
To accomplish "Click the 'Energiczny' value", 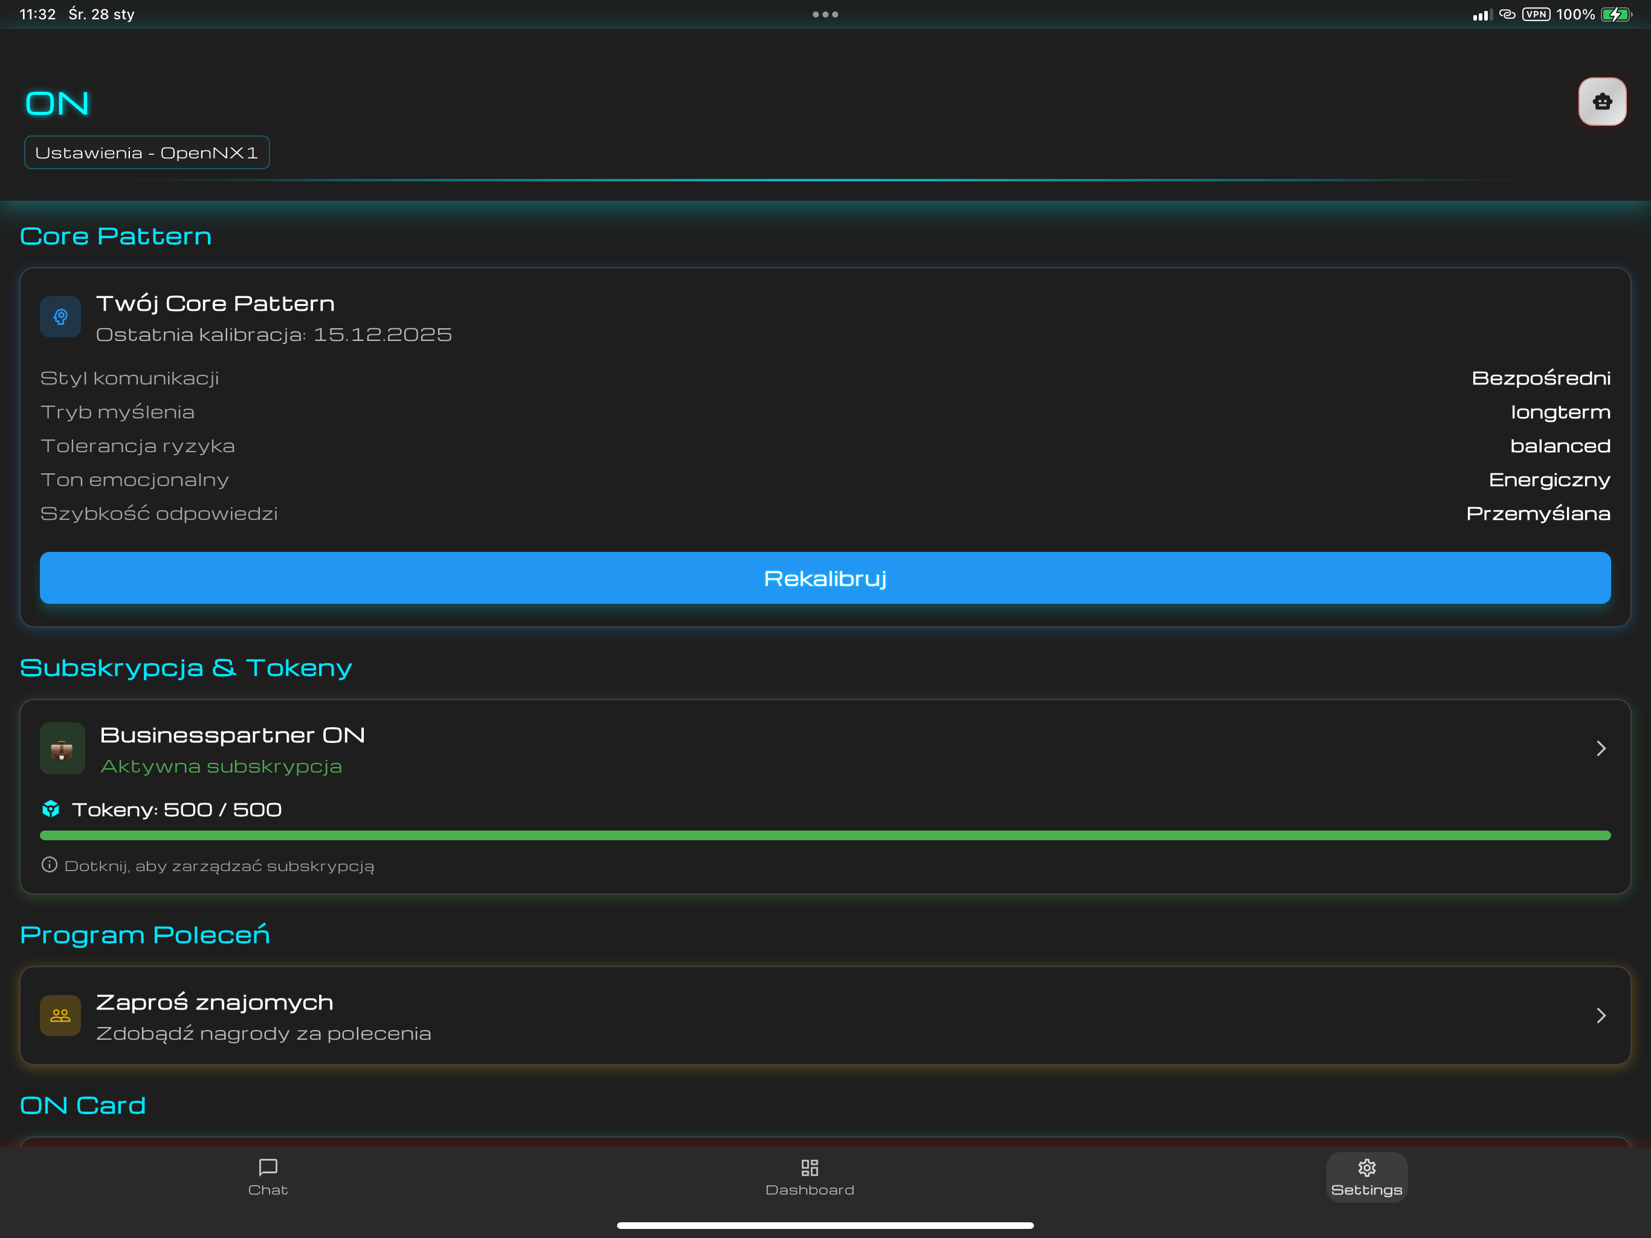I will pyautogui.click(x=1549, y=479).
